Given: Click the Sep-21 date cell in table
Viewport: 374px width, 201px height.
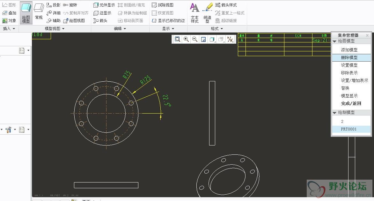Looking at the screenshot, I should pos(321,40).
